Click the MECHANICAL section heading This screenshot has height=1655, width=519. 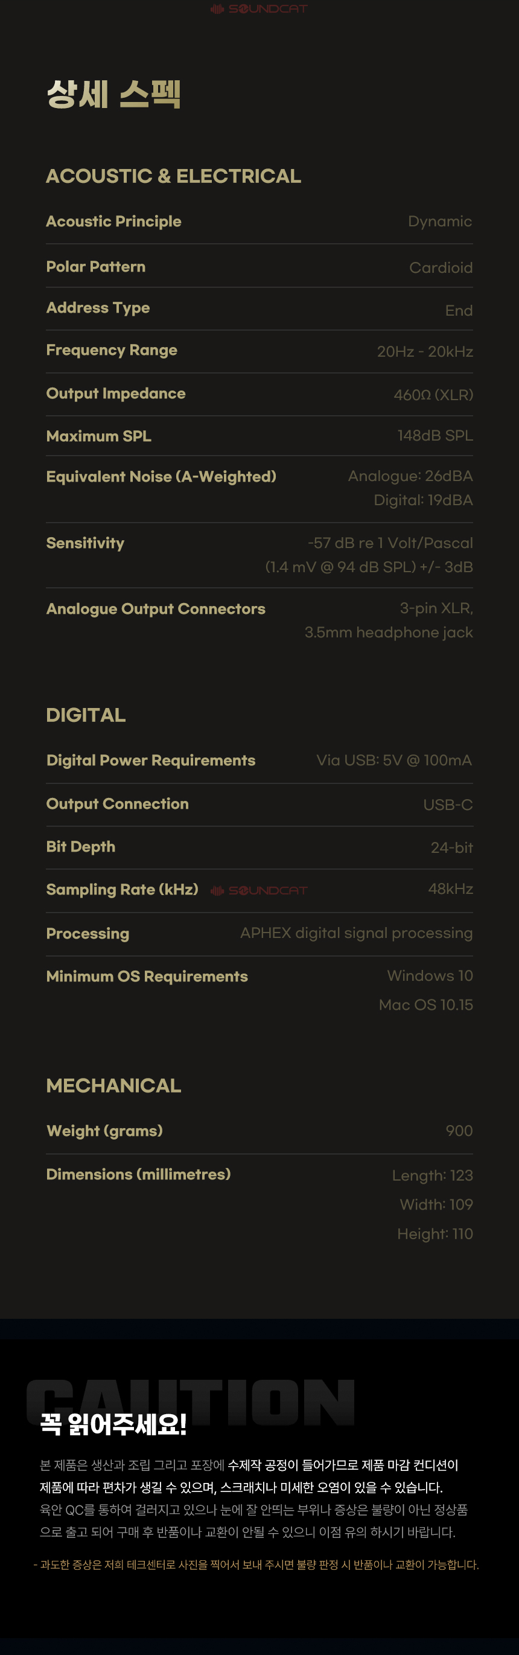click(113, 1085)
